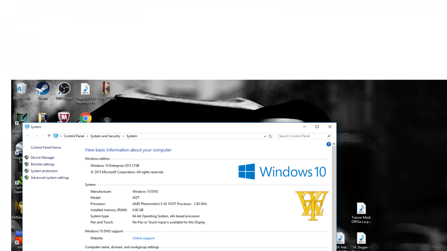
Task: Select the Shape Of You MP3 file
Action: pos(85,93)
